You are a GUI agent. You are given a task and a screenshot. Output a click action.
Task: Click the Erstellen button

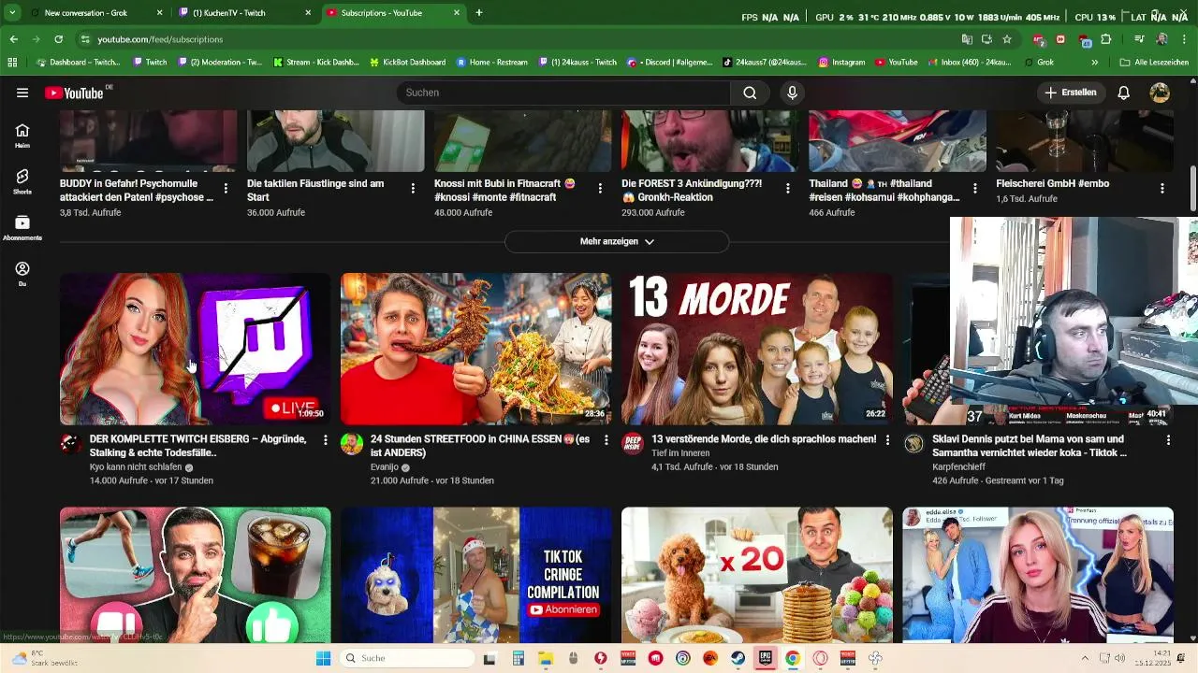pyautogui.click(x=1071, y=93)
